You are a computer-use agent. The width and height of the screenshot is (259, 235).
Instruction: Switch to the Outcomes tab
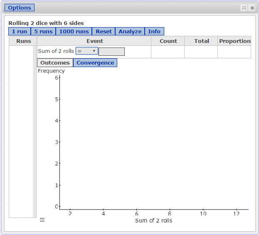(55, 63)
